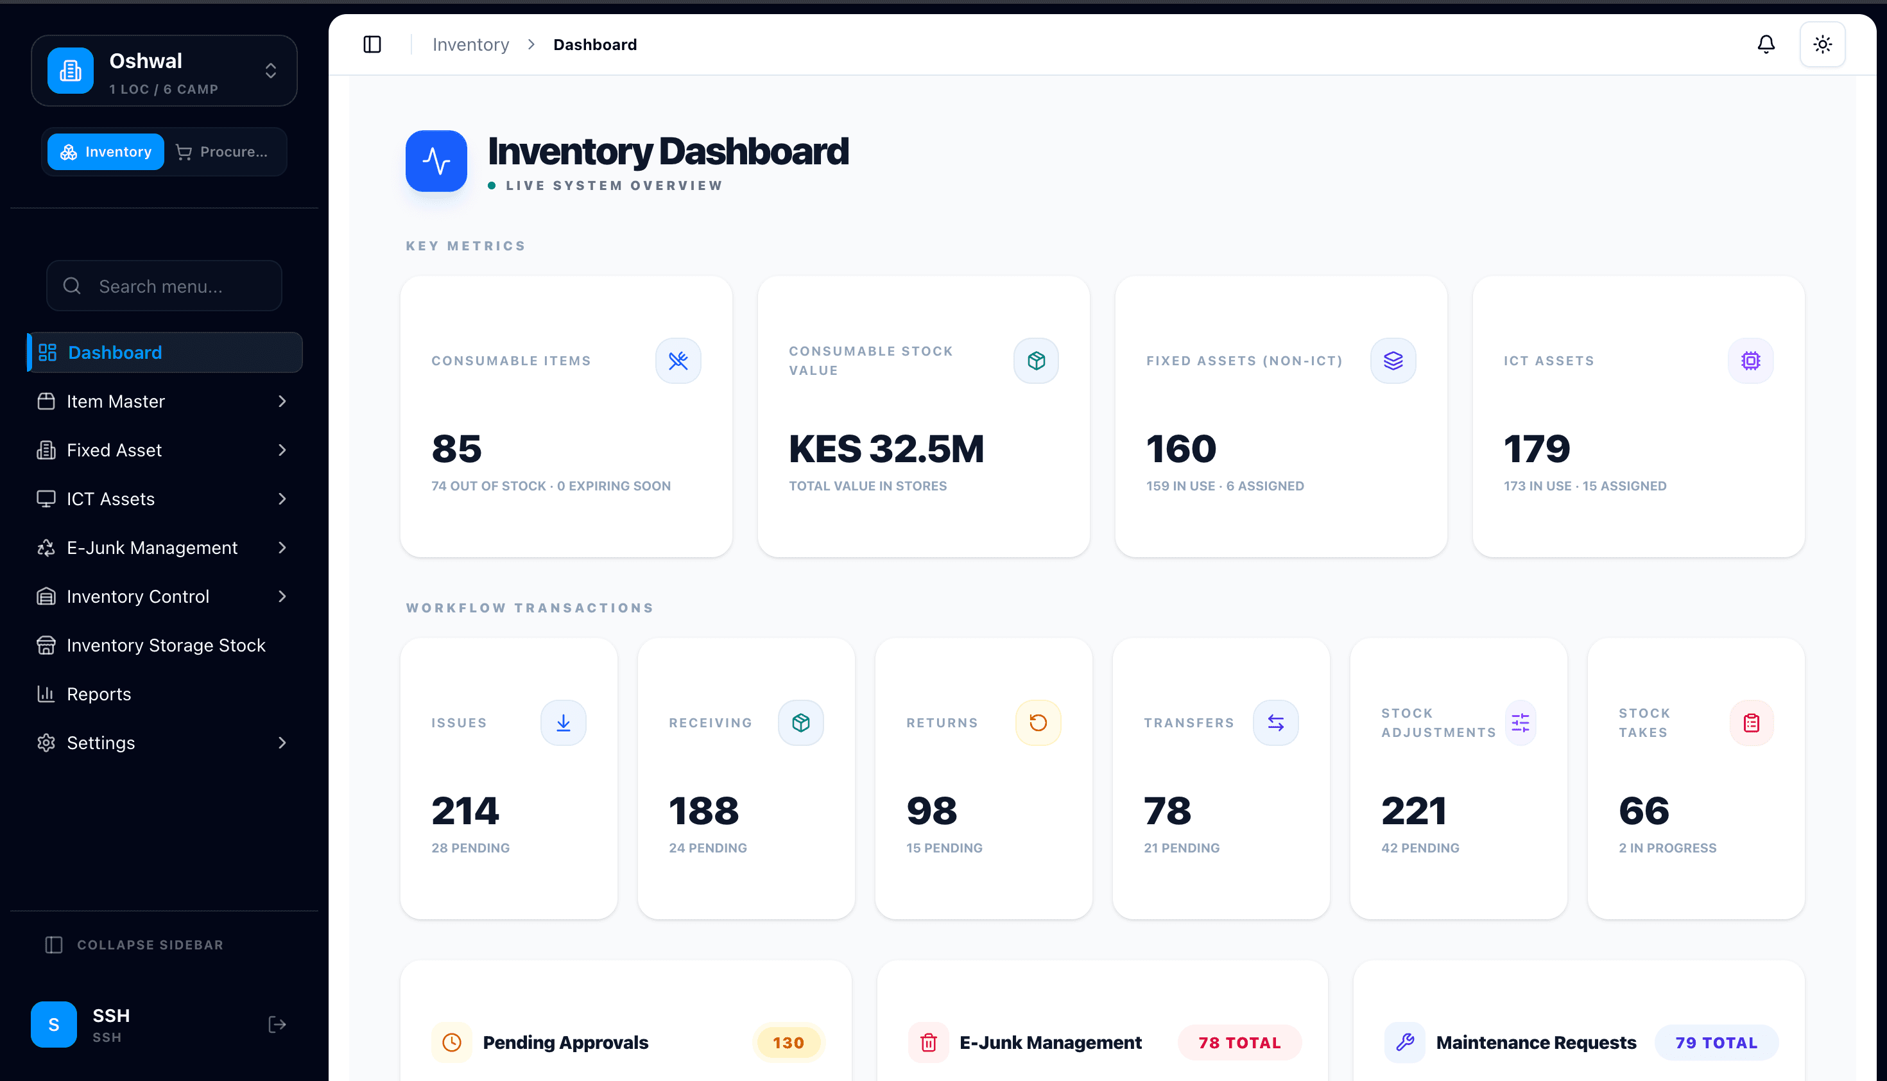Image resolution: width=1887 pixels, height=1081 pixels.
Task: Click the Fixed Assets layers icon
Action: pyautogui.click(x=1393, y=361)
